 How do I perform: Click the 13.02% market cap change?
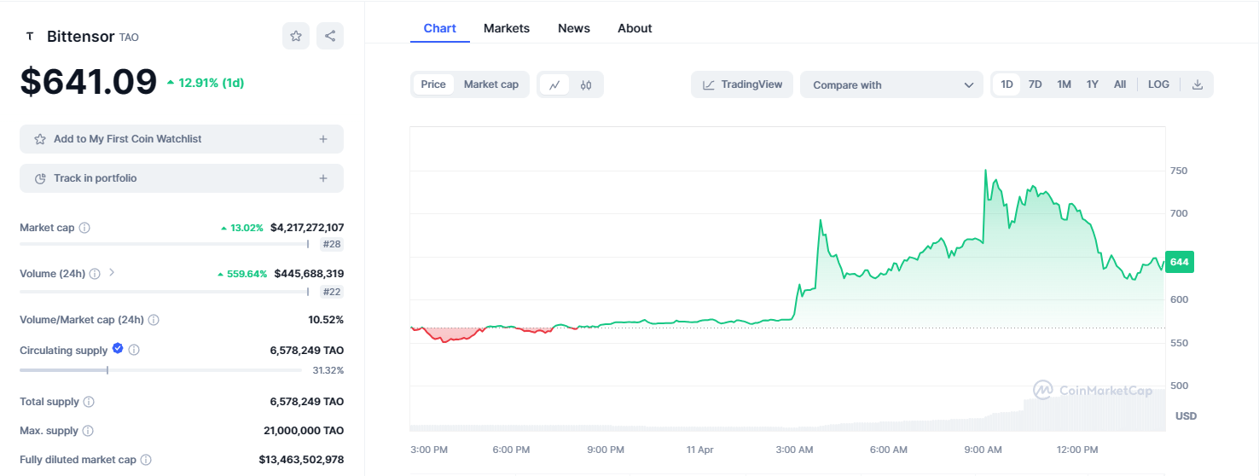click(242, 228)
